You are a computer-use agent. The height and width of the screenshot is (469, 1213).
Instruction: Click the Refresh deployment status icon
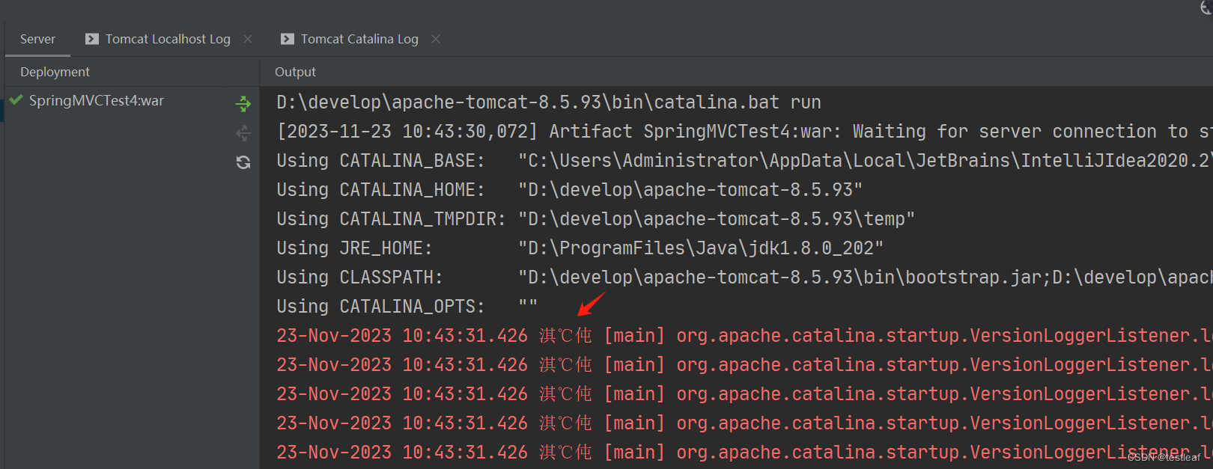point(243,162)
